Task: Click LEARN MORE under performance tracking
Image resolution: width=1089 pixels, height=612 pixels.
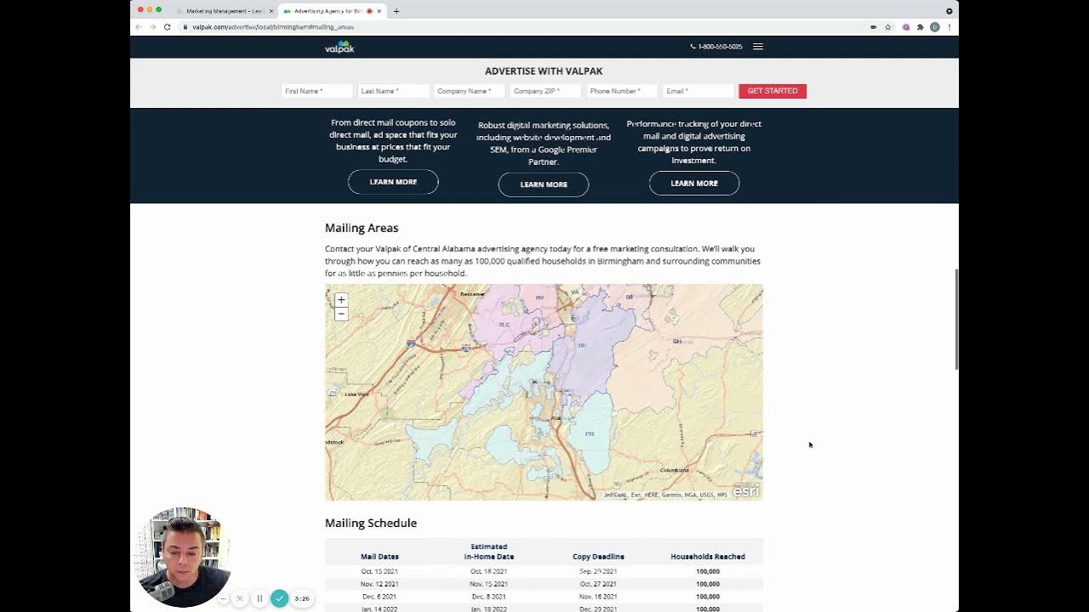Action: point(694,183)
